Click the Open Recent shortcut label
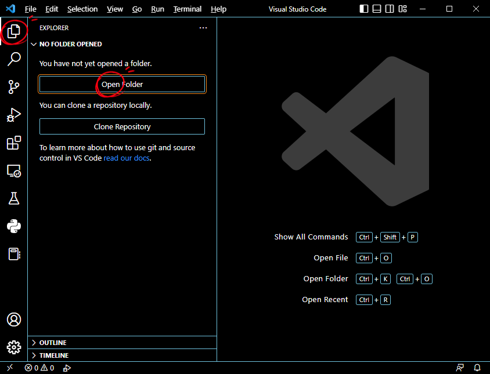The image size is (490, 374). (x=325, y=300)
